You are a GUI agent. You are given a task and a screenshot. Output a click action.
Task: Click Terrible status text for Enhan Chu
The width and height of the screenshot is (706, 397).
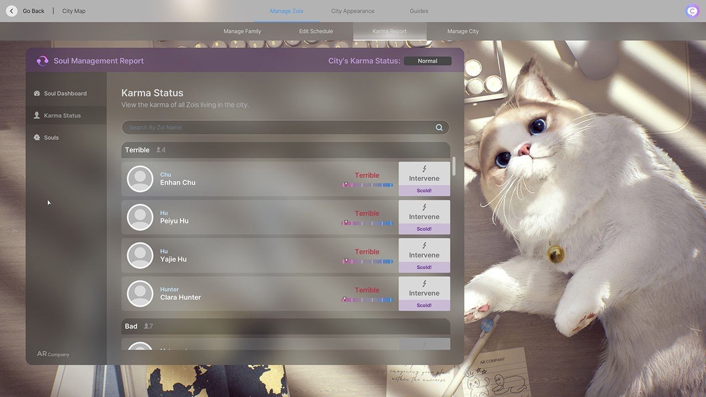[367, 175]
